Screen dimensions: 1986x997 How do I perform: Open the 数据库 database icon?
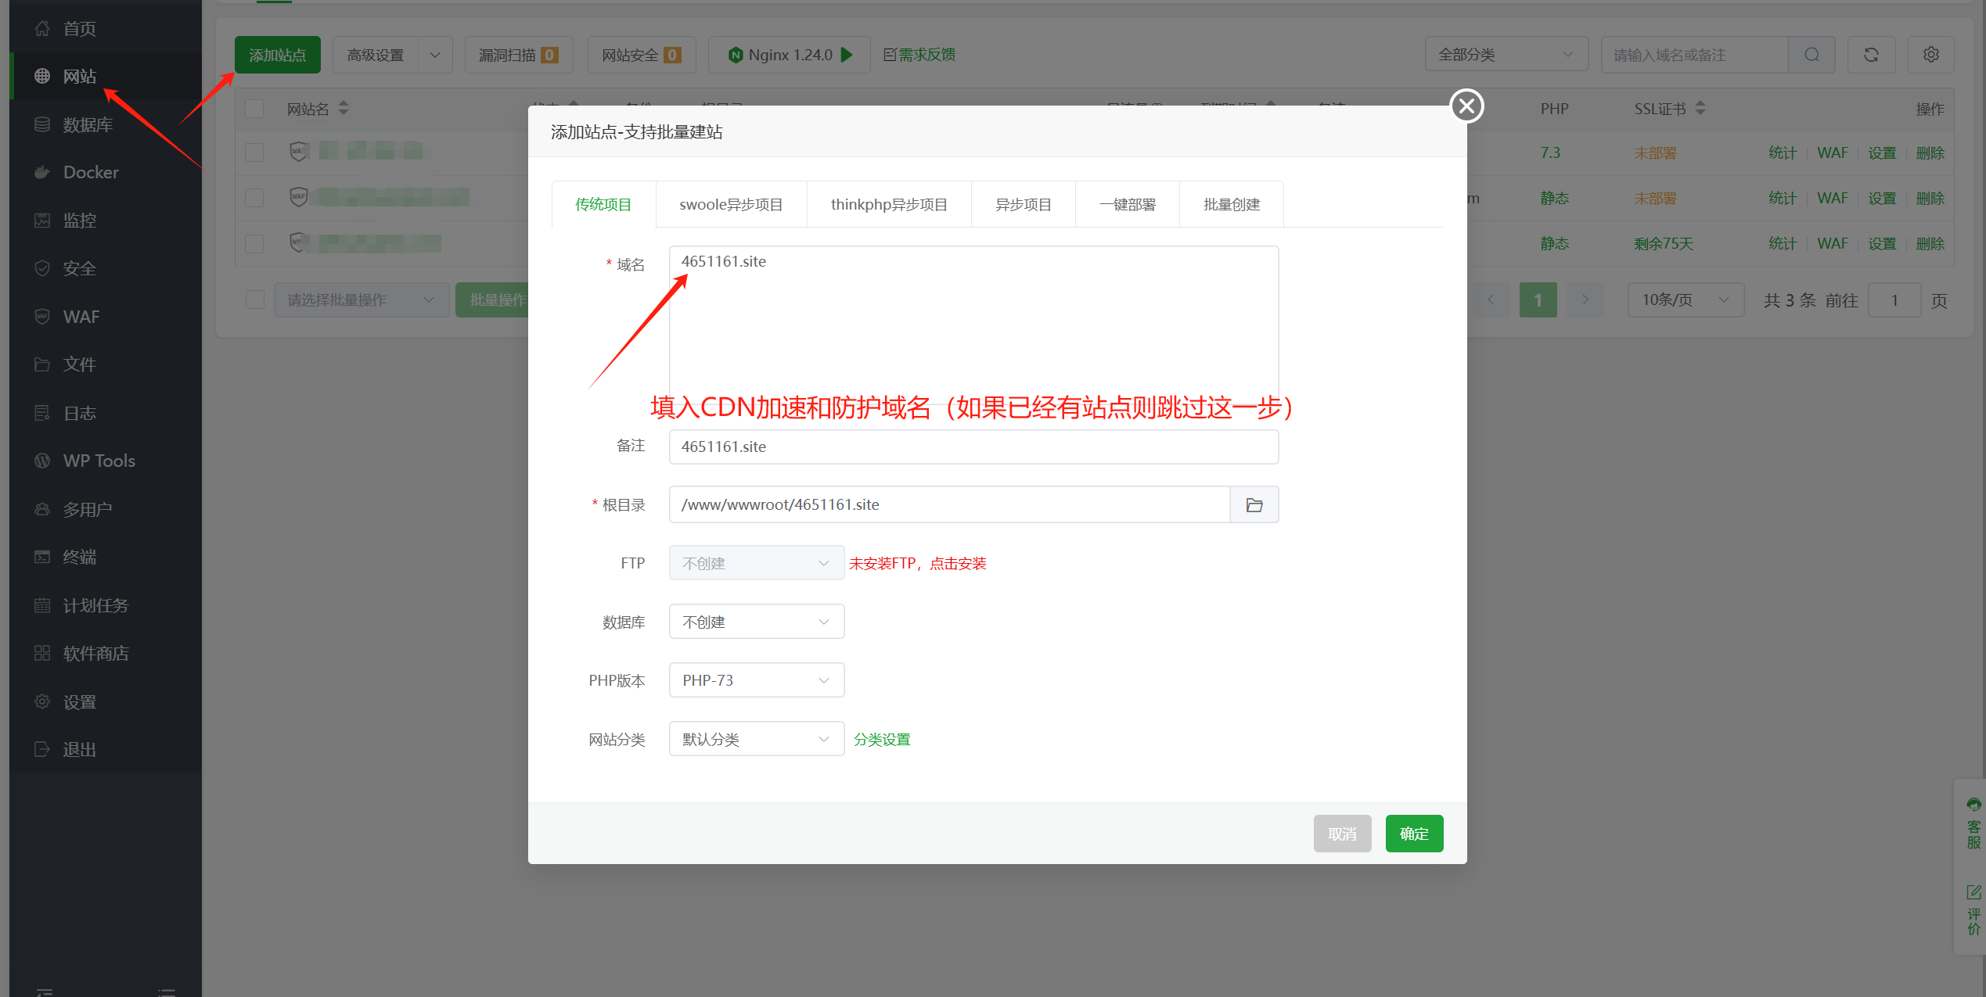(42, 125)
